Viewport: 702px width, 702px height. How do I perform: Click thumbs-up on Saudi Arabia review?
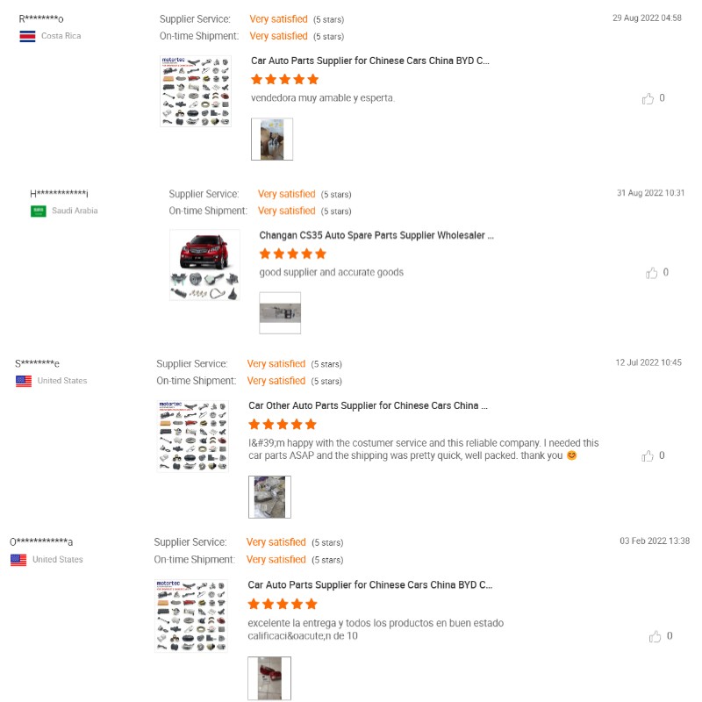pos(652,273)
